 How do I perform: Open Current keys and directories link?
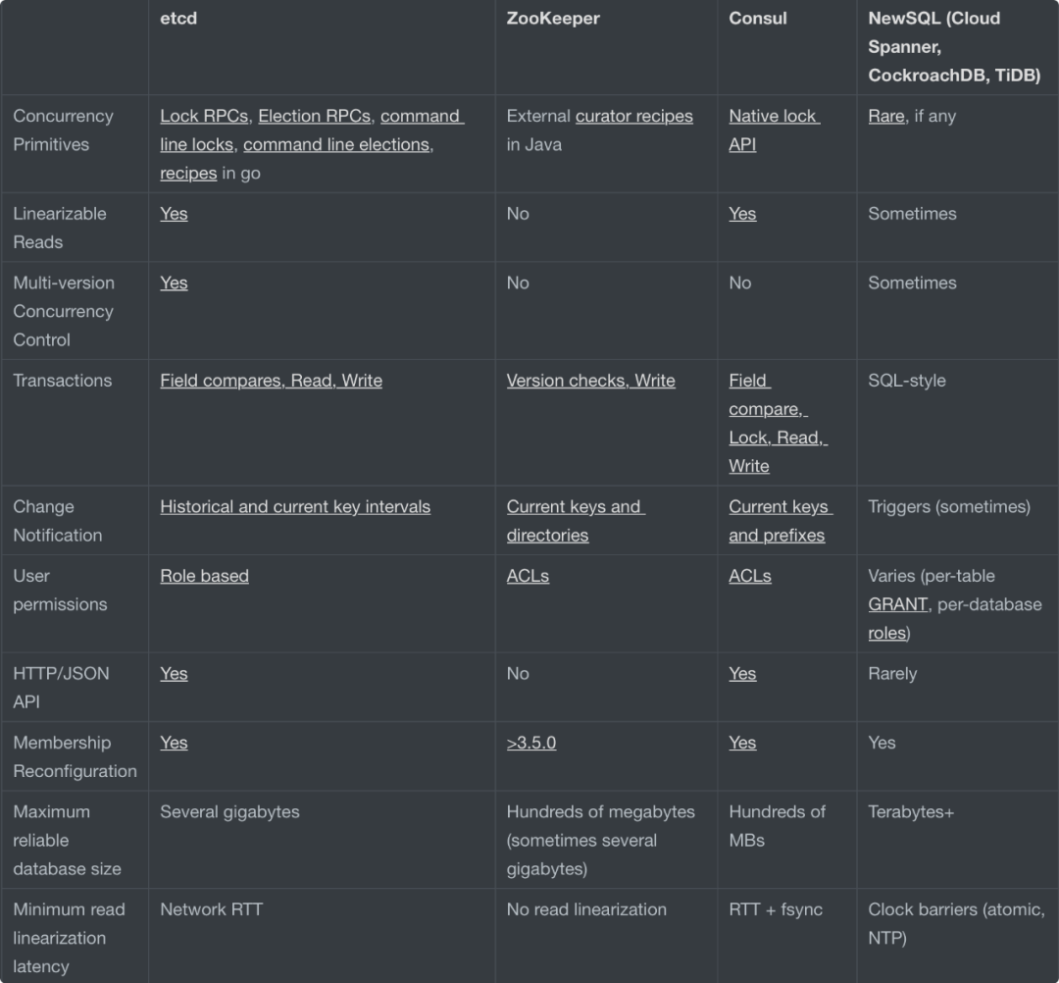(576, 521)
